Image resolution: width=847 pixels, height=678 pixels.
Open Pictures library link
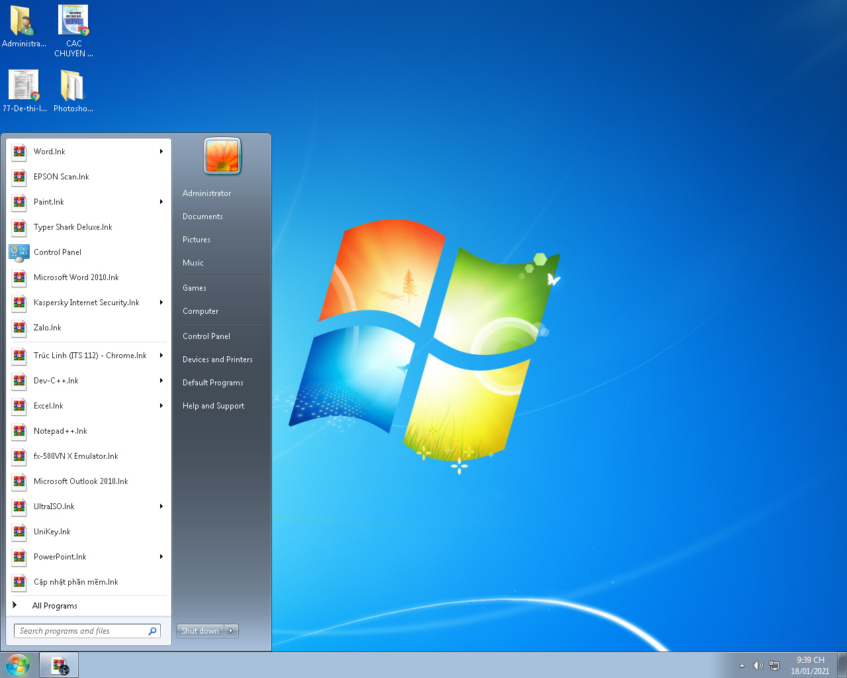pos(197,240)
